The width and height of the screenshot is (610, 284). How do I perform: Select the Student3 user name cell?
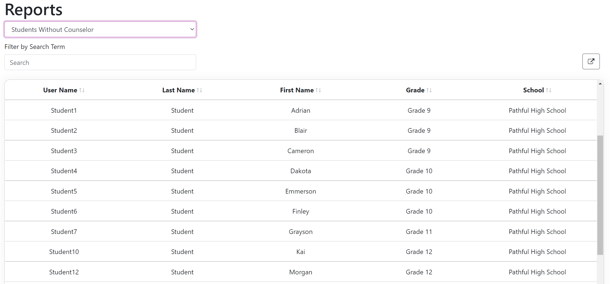pyautogui.click(x=64, y=151)
